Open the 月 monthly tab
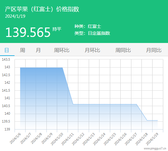The image size is (168, 151). (x=38, y=50)
